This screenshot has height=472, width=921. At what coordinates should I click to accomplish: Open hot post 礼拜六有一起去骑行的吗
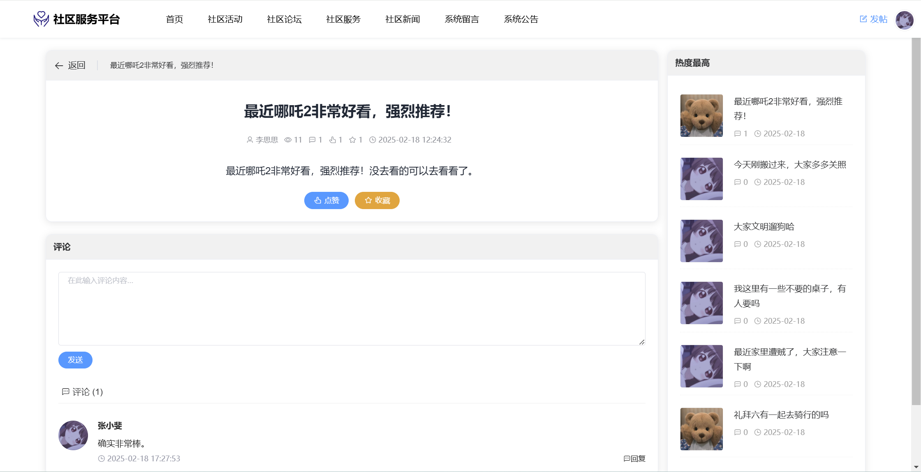pos(781,415)
